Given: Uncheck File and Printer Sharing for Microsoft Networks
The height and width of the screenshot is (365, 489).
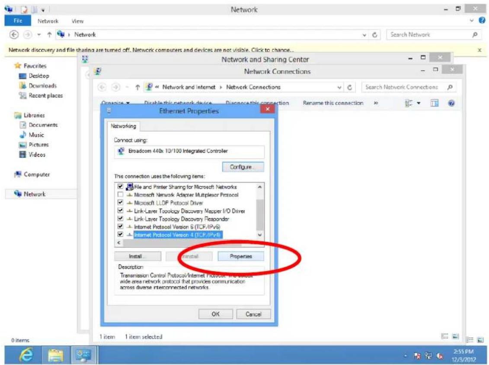Looking at the screenshot, I should pos(120,186).
